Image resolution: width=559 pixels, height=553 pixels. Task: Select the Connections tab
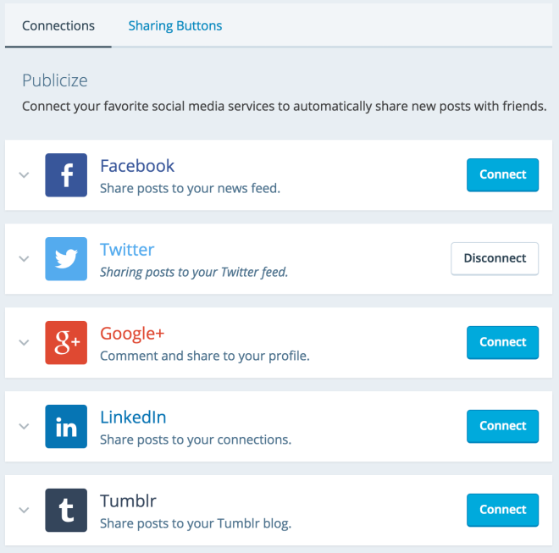click(x=58, y=25)
